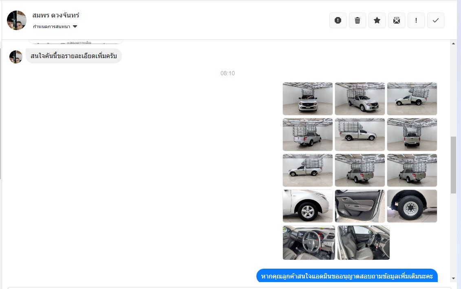Open the front seats interior photo
The width and height of the screenshot is (461, 289).
tap(364, 243)
